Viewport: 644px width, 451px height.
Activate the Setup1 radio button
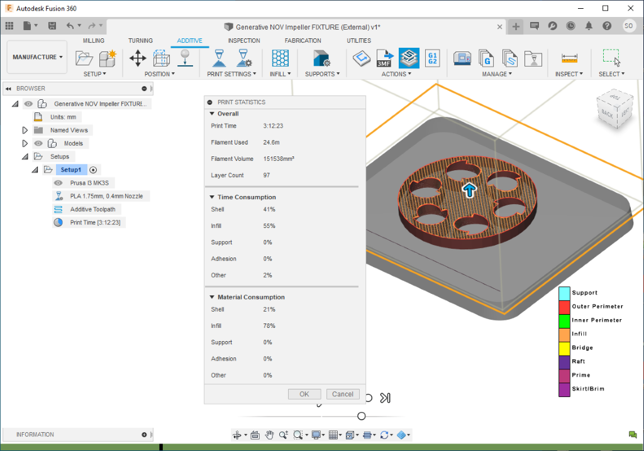(94, 170)
